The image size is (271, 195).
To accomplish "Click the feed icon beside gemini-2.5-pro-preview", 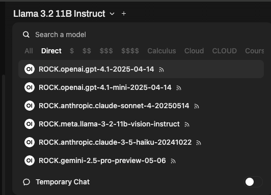I will (x=173, y=161).
